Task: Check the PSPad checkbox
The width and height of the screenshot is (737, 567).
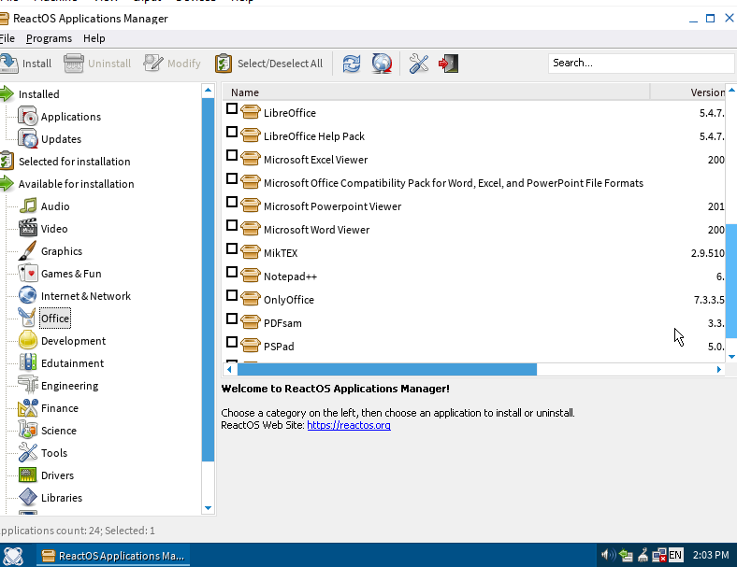Action: [x=232, y=342]
